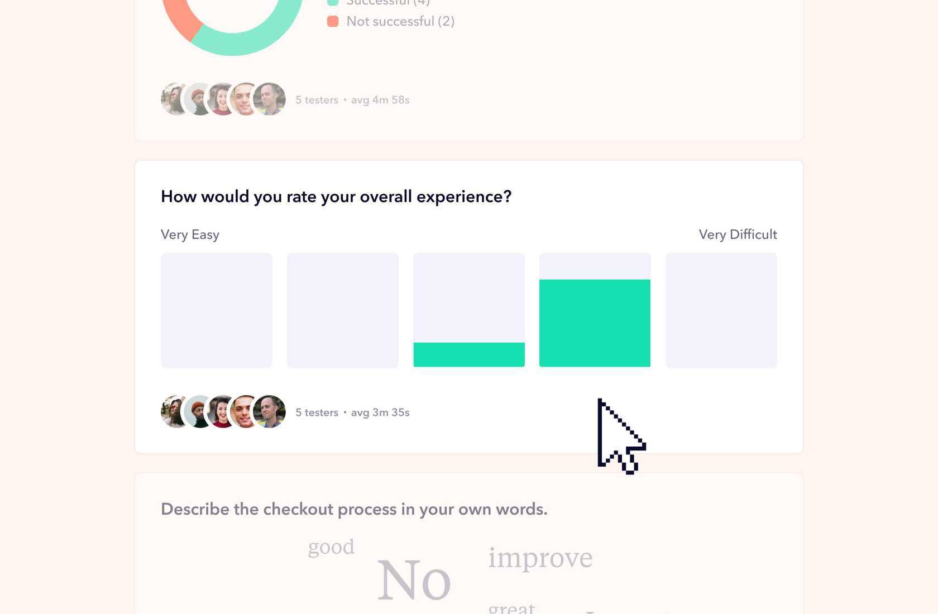Select the empty Very Difficult rating bar
938x614 pixels.
click(721, 310)
